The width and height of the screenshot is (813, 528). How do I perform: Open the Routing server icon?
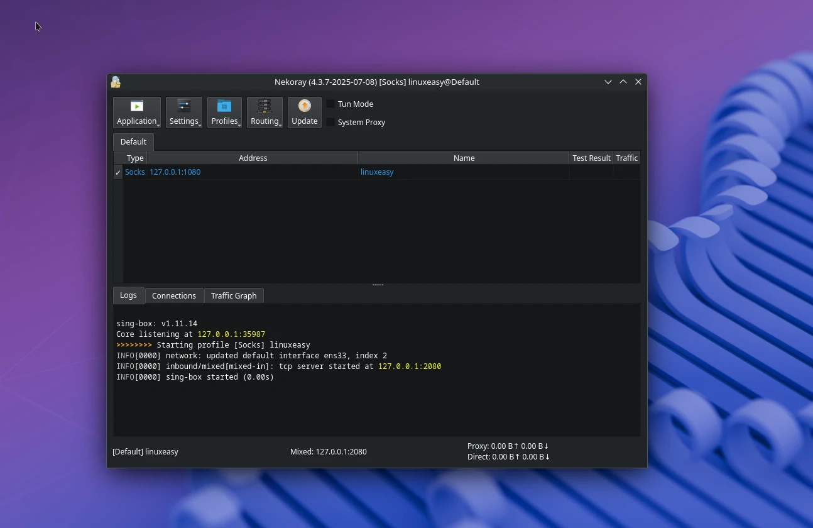pos(265,106)
